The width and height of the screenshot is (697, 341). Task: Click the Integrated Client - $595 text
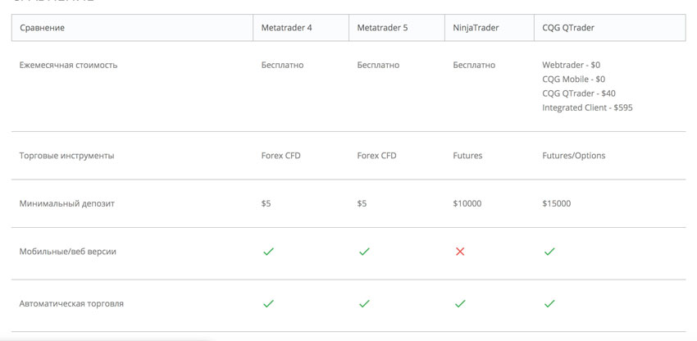pyautogui.click(x=587, y=107)
